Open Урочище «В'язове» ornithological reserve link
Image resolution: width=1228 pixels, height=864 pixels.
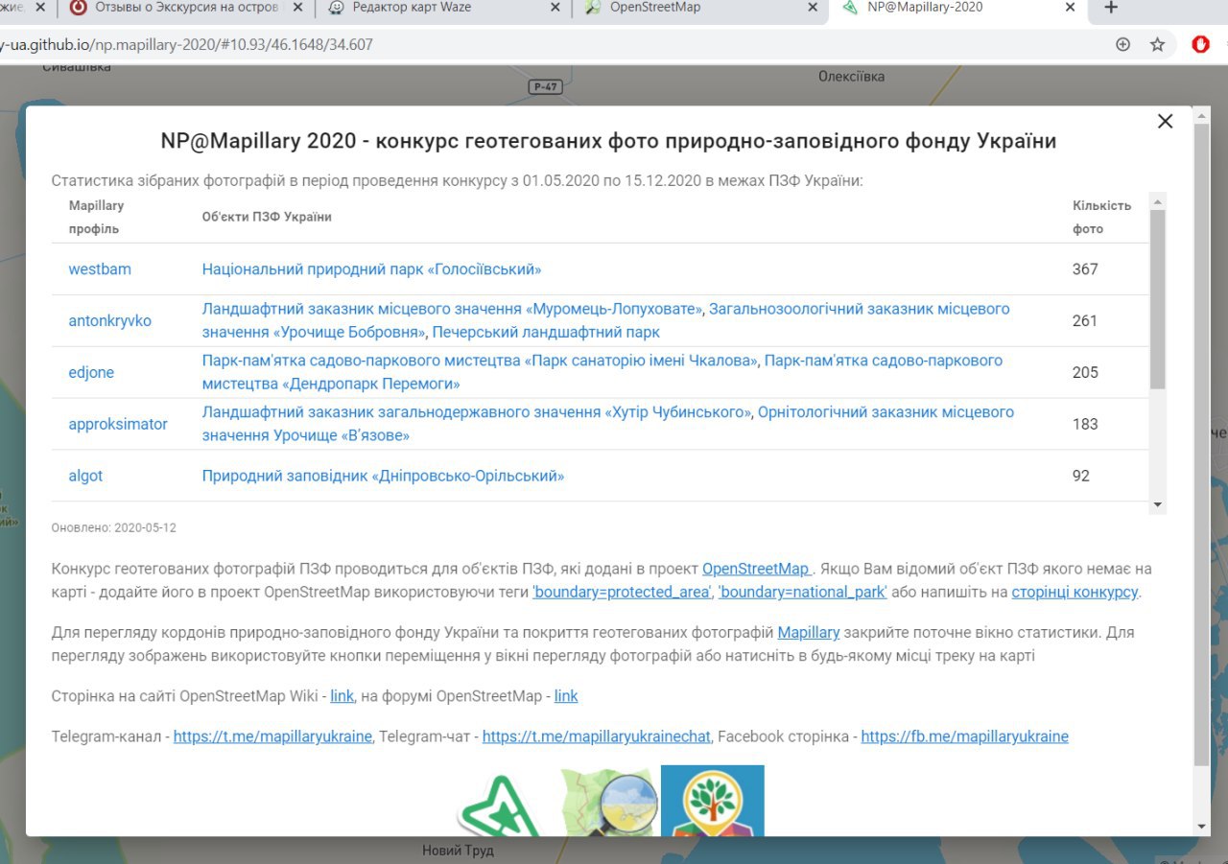click(607, 424)
